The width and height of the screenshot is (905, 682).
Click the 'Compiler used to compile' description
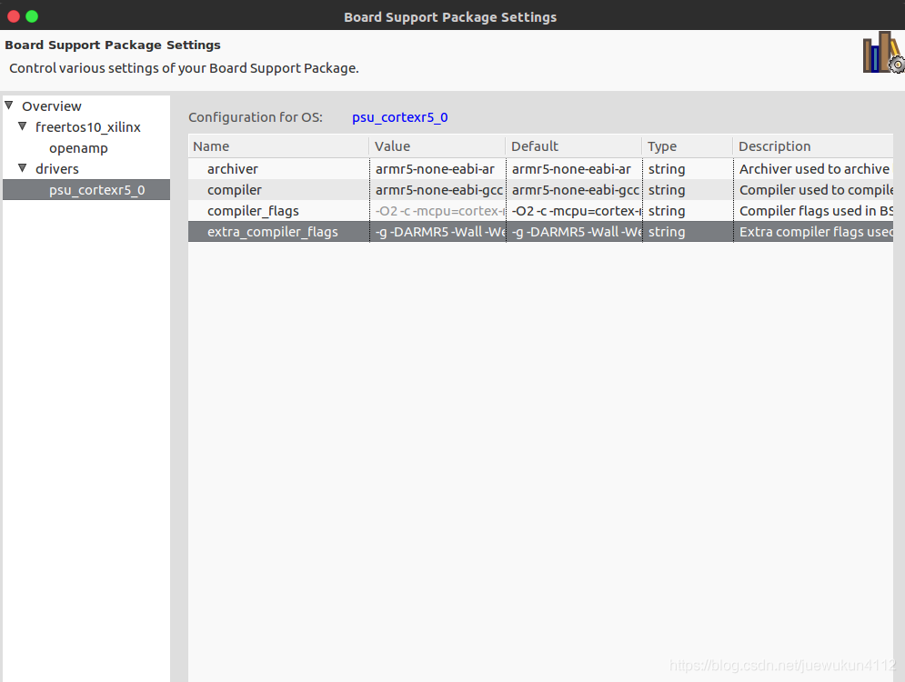click(x=814, y=190)
